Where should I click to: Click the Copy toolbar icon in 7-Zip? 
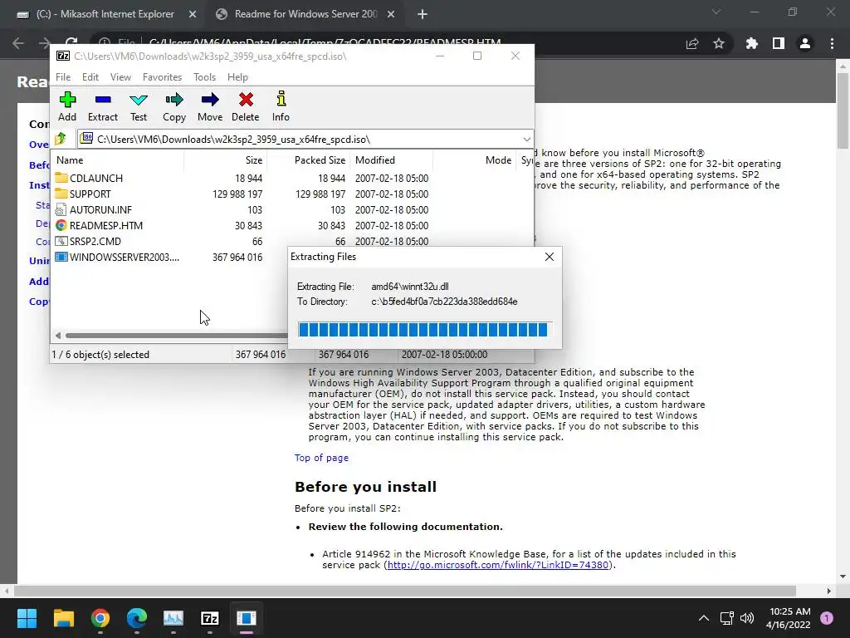pyautogui.click(x=174, y=106)
